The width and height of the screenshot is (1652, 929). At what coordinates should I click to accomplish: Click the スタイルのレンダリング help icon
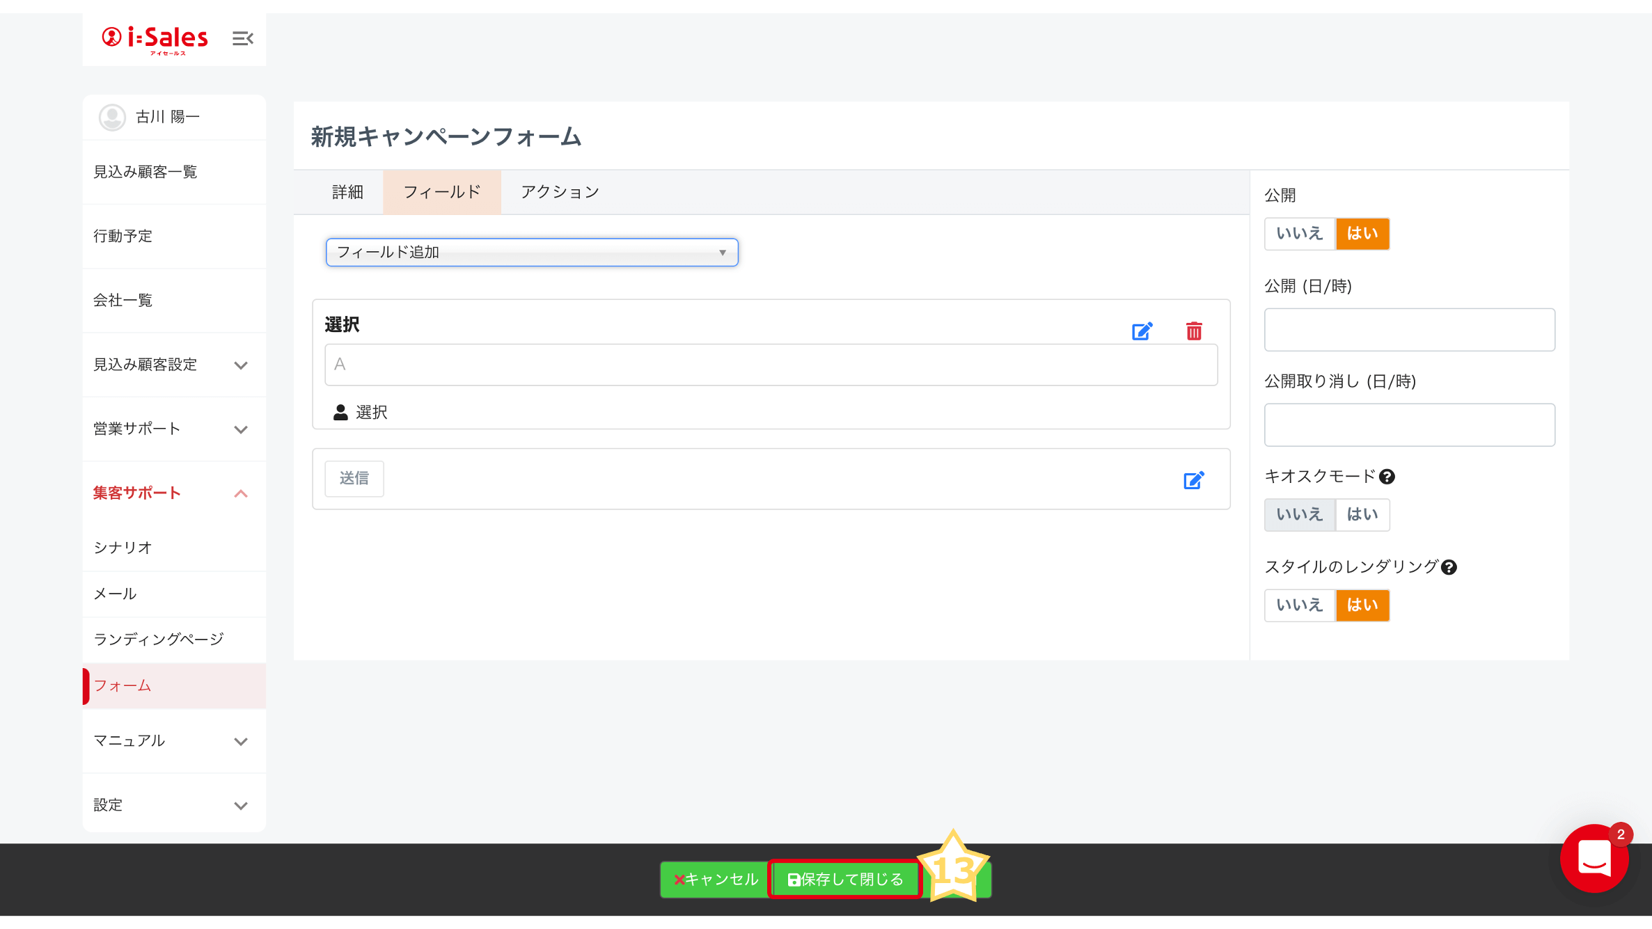coord(1449,567)
